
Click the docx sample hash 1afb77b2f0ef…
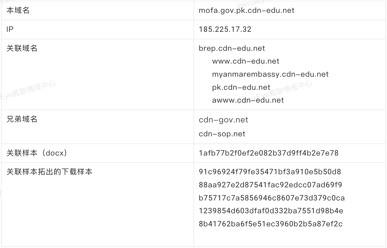269,153
